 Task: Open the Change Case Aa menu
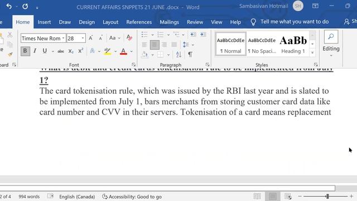pos(114,38)
